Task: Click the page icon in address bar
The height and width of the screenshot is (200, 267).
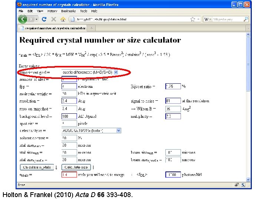Action: tap(73, 19)
